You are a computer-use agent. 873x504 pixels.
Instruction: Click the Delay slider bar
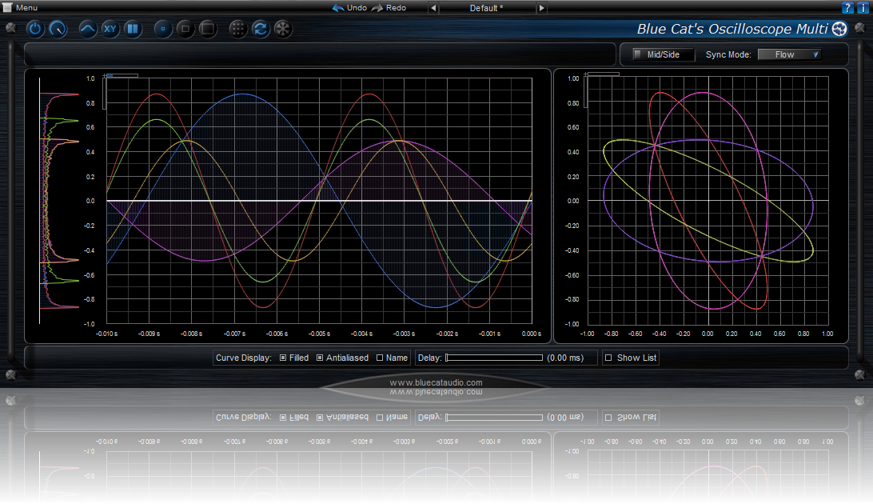[x=493, y=358]
